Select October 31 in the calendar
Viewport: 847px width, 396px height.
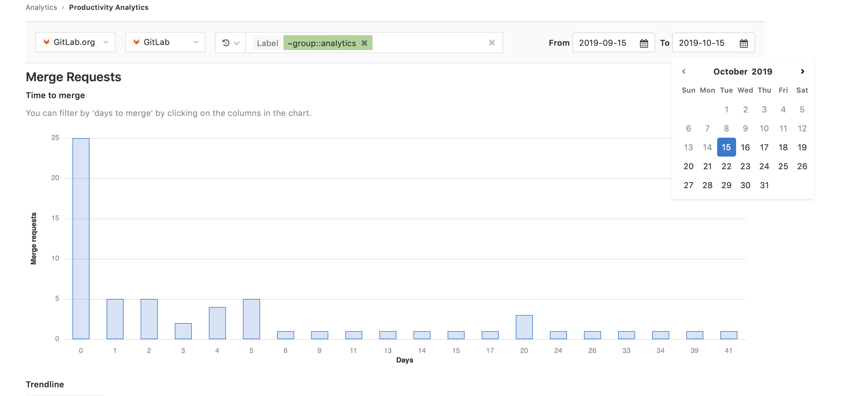pyautogui.click(x=765, y=185)
